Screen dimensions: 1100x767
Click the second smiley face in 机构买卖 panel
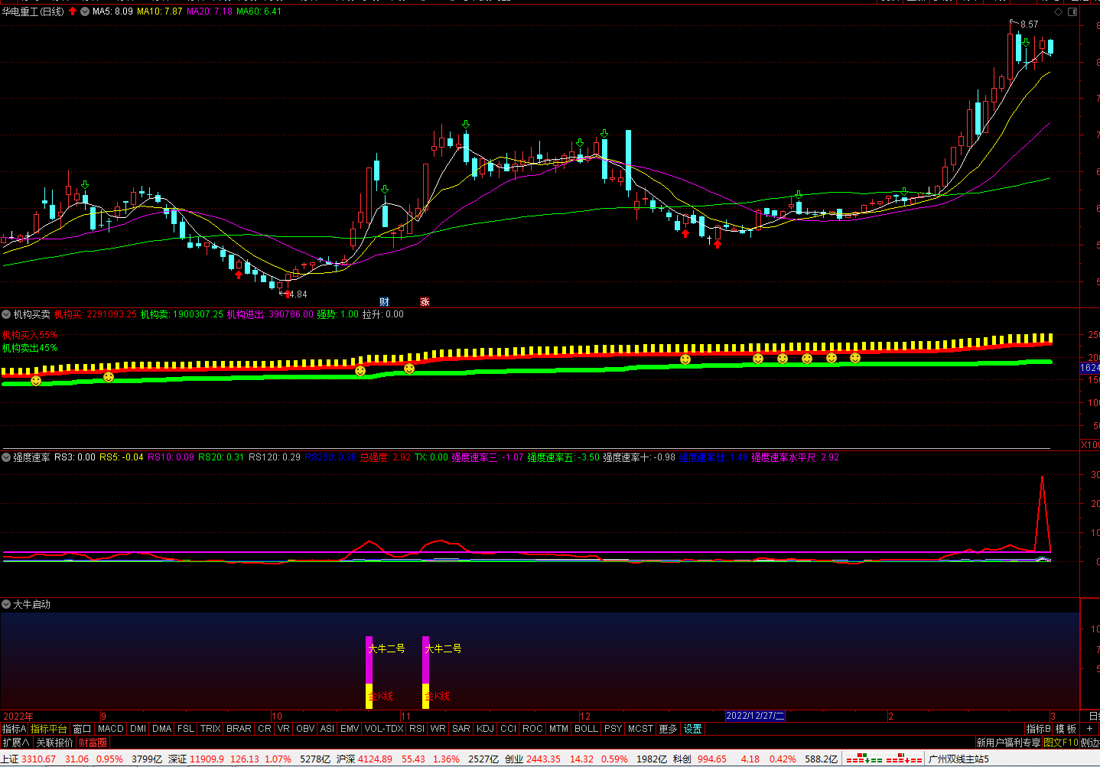click(x=109, y=377)
